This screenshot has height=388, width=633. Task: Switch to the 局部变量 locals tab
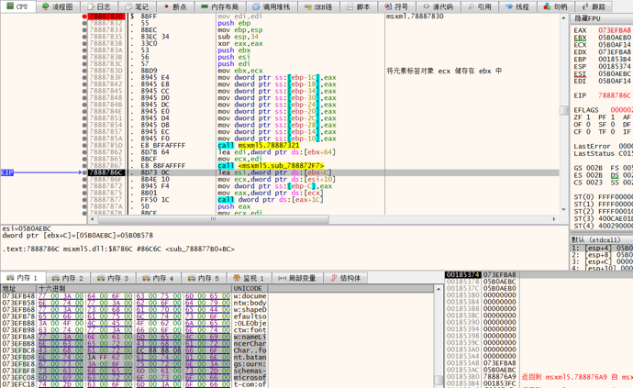297,278
